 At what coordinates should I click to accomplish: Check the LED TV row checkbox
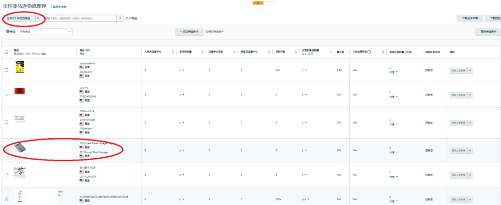[x=6, y=94]
